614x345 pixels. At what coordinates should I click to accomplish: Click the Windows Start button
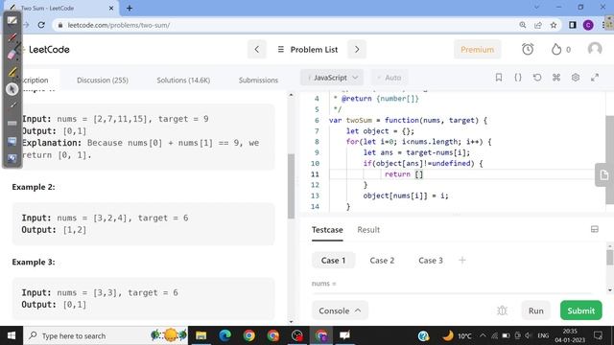tap(12, 335)
